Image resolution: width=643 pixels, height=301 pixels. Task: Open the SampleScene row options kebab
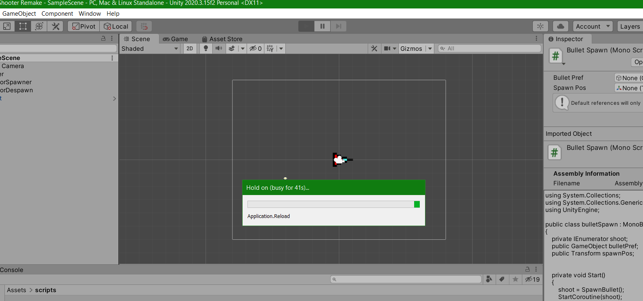click(x=112, y=58)
